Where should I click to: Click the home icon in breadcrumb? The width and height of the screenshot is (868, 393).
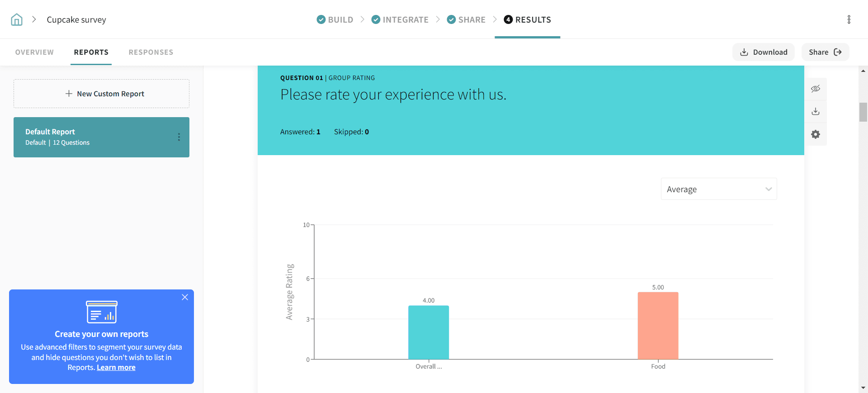[x=17, y=19]
